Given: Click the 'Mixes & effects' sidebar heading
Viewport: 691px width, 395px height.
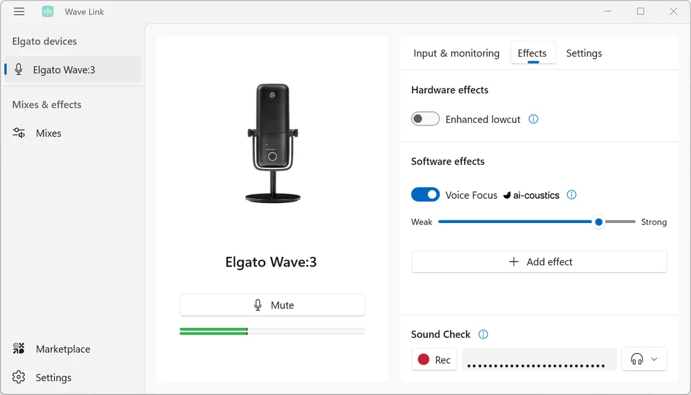Looking at the screenshot, I should click(x=47, y=104).
